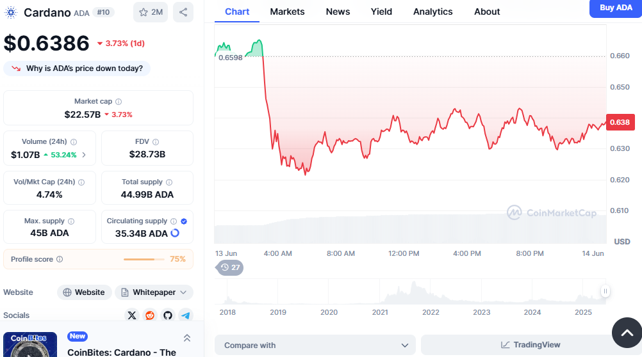Click the 27 events history marker

(x=230, y=267)
